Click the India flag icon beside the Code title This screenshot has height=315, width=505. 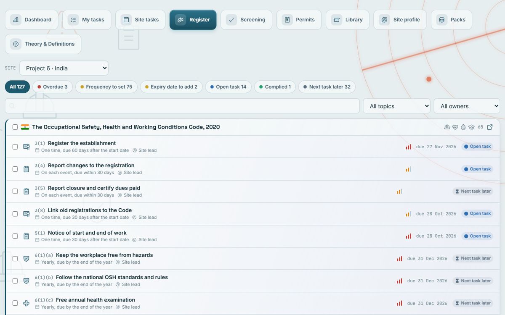[25, 127]
